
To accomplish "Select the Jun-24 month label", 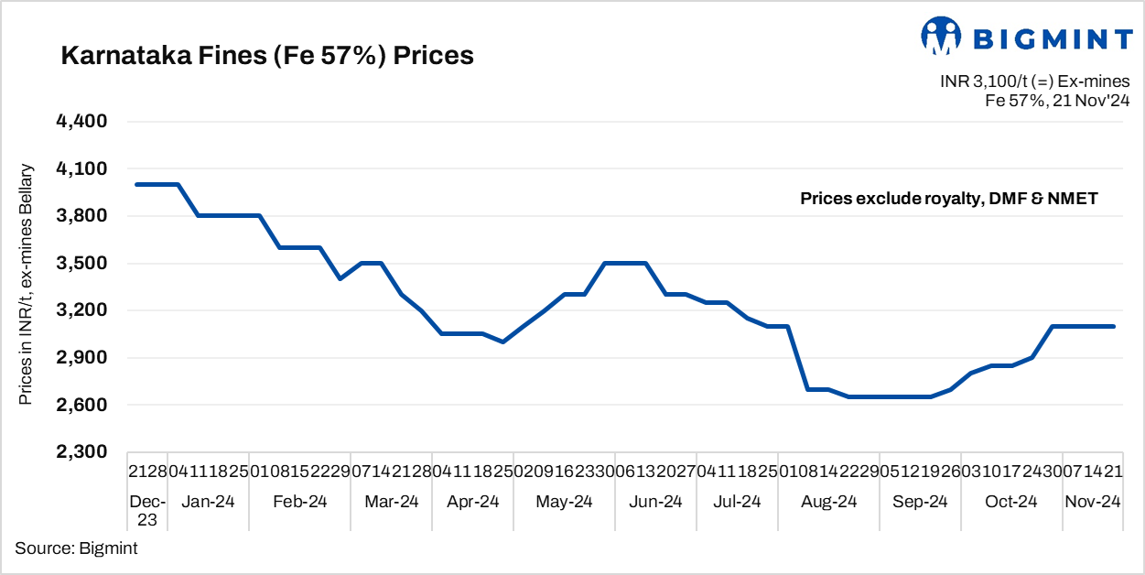I will [x=655, y=502].
